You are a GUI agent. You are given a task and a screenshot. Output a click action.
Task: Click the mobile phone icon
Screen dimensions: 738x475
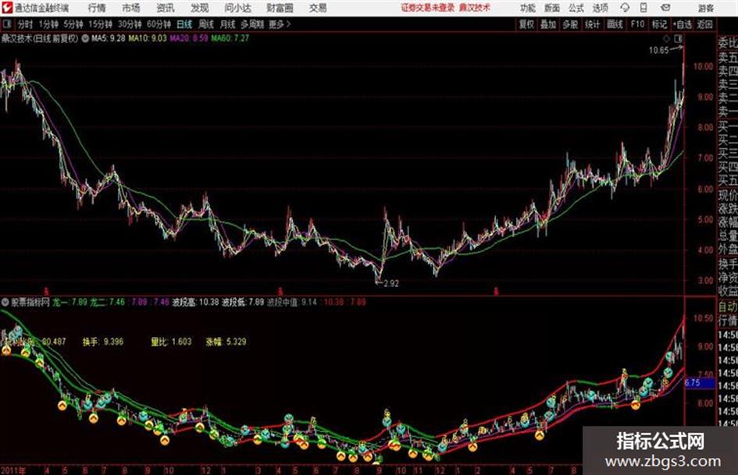pos(644,8)
